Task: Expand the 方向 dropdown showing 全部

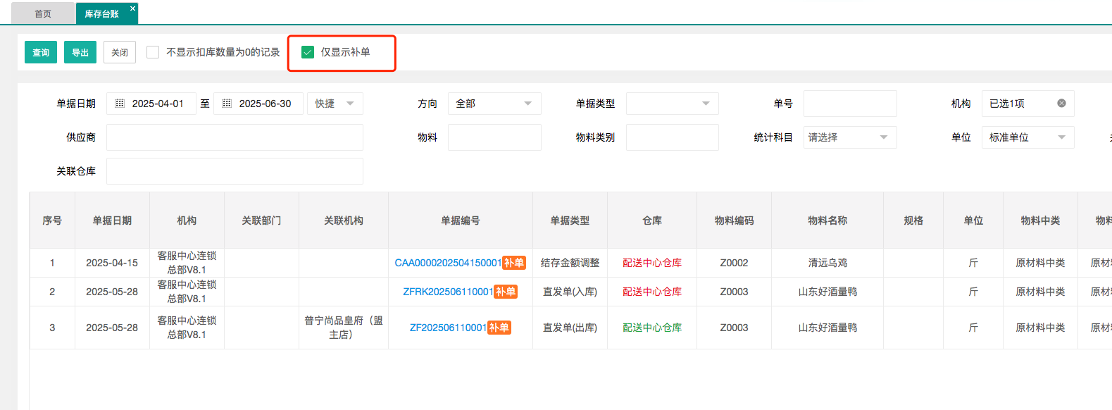Action: click(x=494, y=104)
